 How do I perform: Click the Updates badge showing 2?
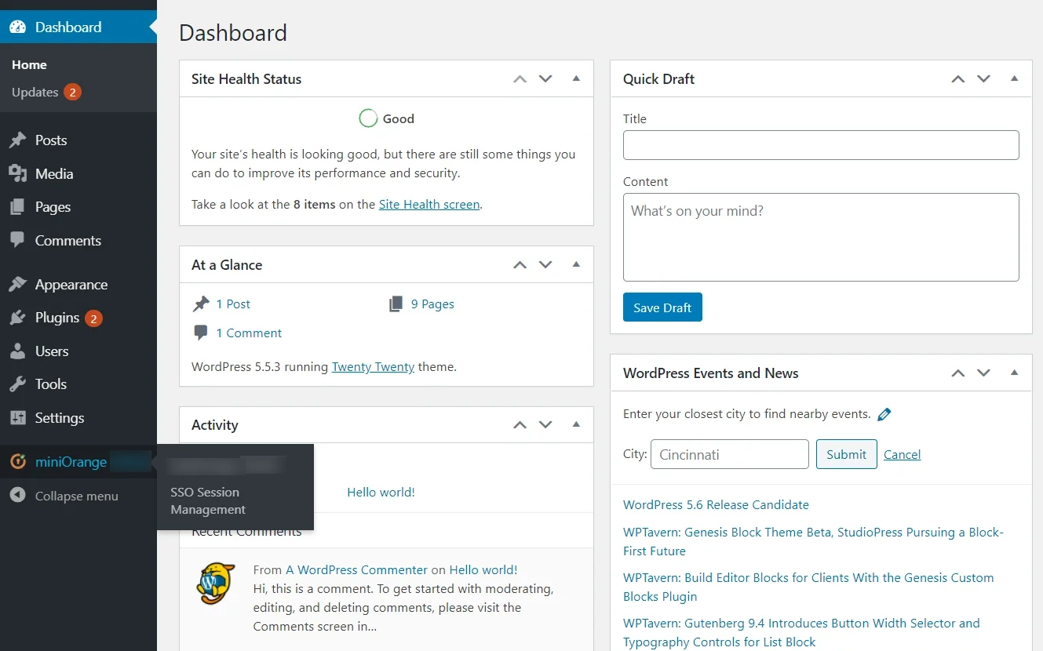(72, 92)
